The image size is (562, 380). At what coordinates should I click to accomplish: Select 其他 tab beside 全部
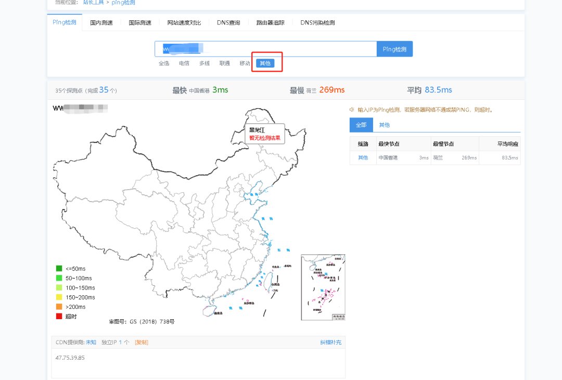(x=384, y=125)
